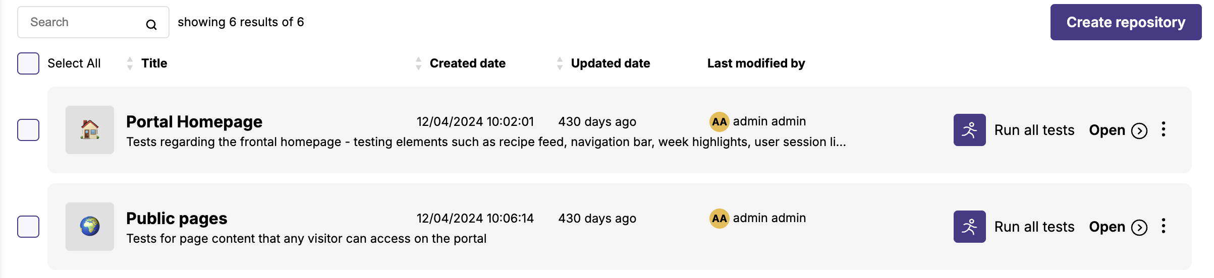Click the house icon of Portal Homepage

(90, 130)
